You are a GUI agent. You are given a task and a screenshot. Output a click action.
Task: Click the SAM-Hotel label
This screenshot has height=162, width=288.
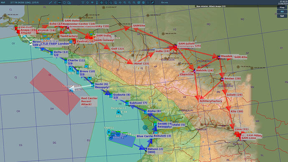point(72,20)
